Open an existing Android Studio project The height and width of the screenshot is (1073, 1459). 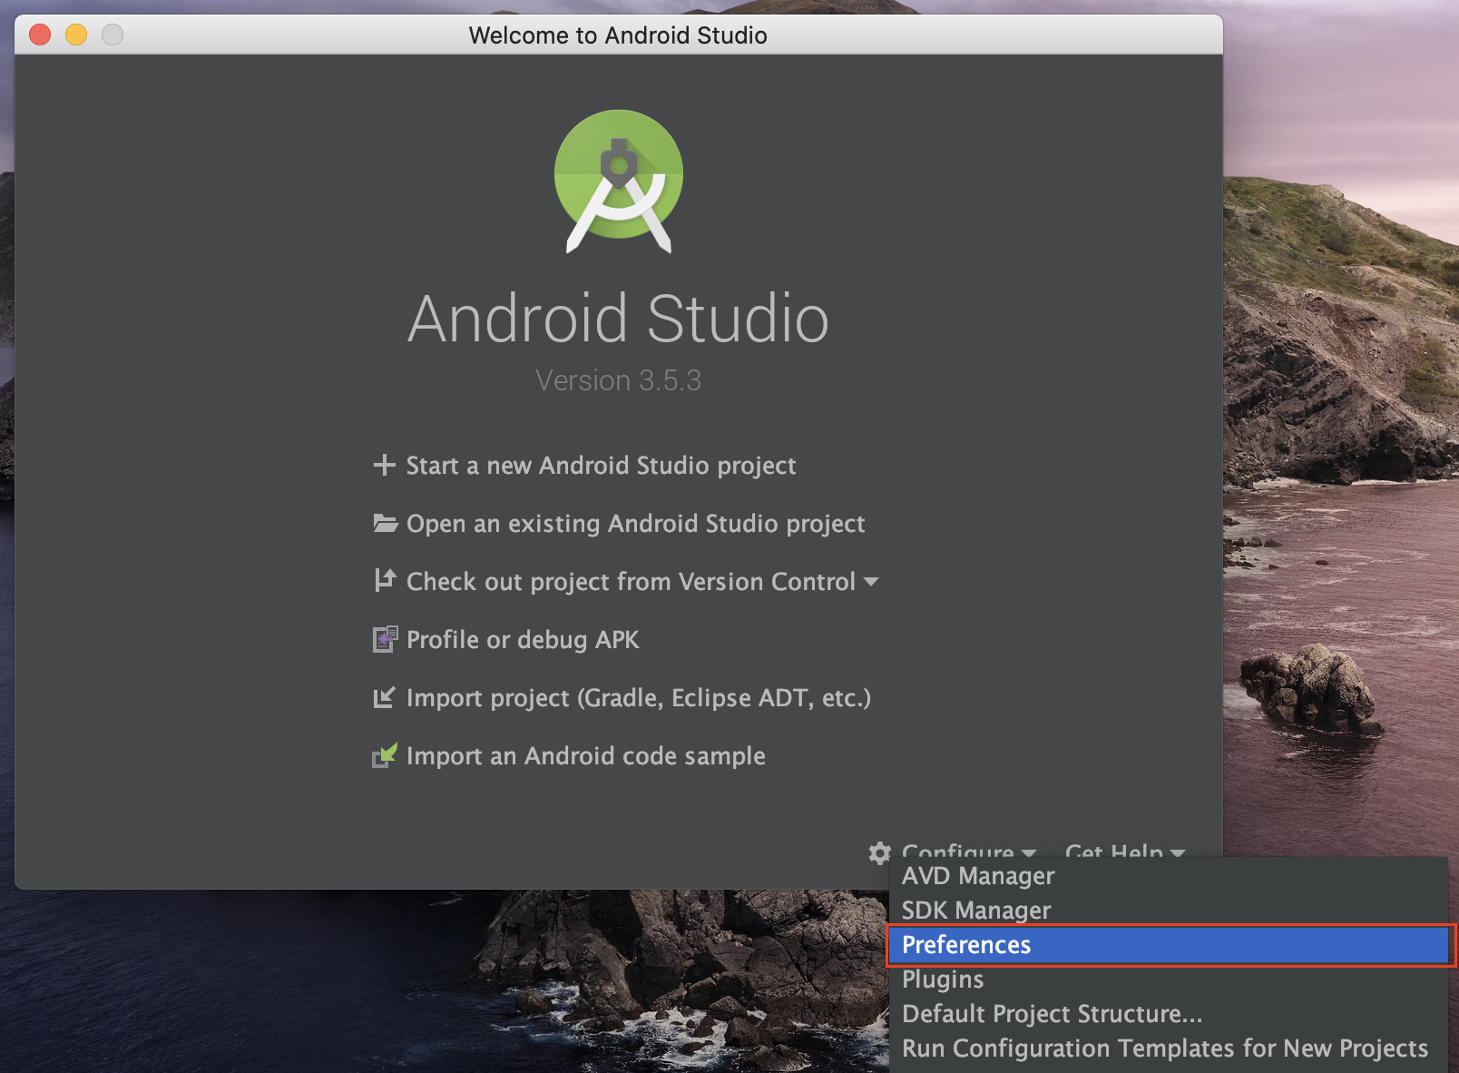(635, 524)
